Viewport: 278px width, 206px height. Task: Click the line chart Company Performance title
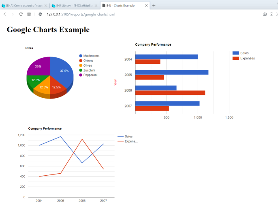pyautogui.click(x=45, y=128)
